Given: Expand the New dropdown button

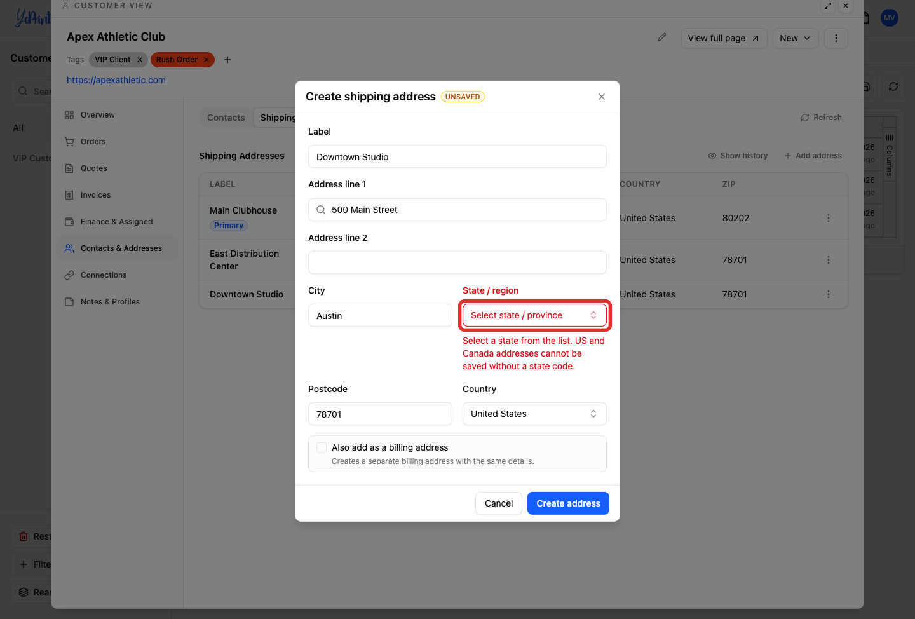Looking at the screenshot, I should pos(796,38).
